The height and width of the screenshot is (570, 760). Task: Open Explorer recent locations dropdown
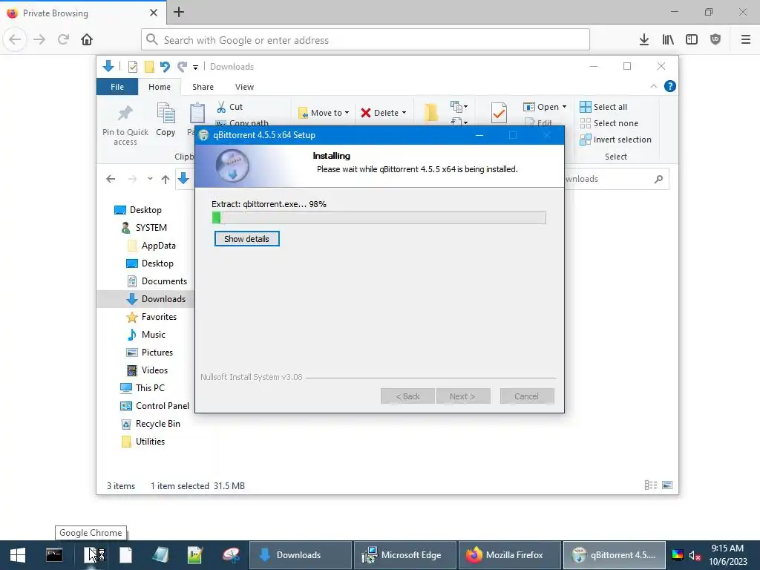point(150,179)
